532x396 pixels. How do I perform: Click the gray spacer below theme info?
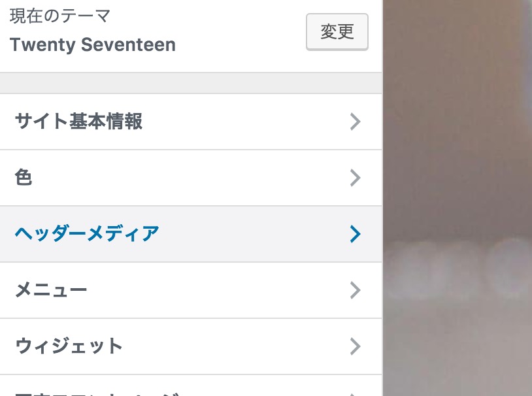click(191, 83)
